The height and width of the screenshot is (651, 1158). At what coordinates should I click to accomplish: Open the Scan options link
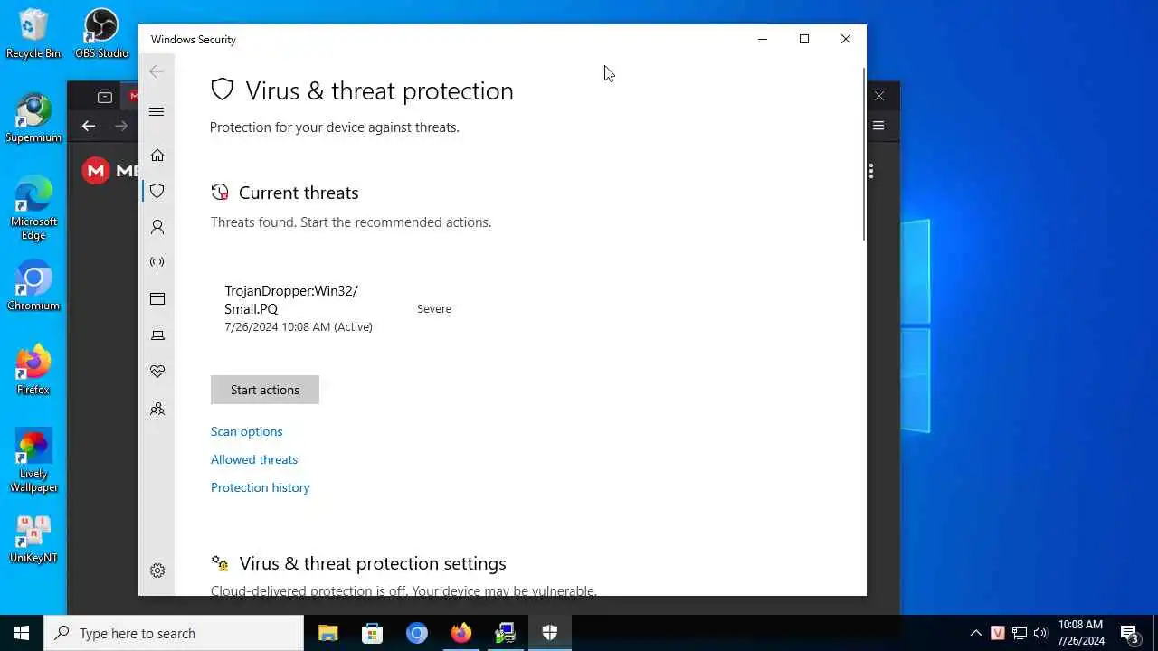[247, 431]
